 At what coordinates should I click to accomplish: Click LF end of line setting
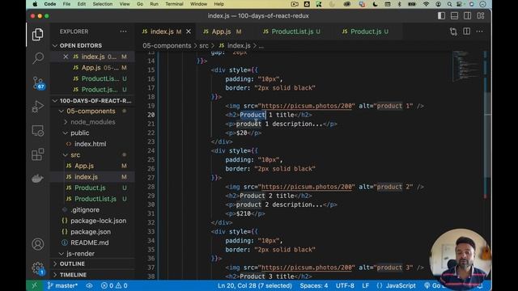coord(365,285)
